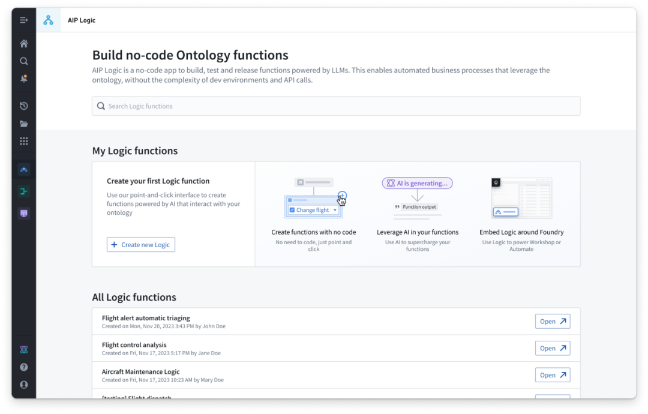The width and height of the screenshot is (648, 414).
Task: Open the AIP icon near sidebar bottom
Action: point(24,350)
